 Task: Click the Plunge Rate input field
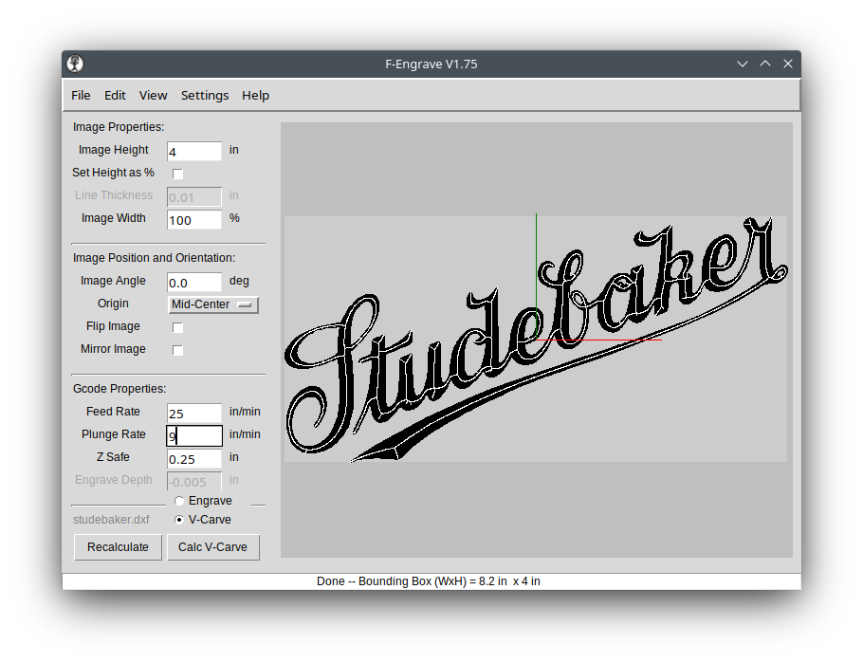point(194,435)
